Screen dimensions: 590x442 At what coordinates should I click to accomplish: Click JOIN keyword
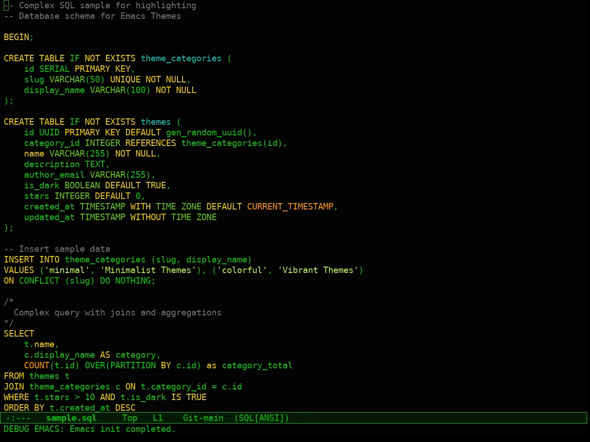[14, 387]
